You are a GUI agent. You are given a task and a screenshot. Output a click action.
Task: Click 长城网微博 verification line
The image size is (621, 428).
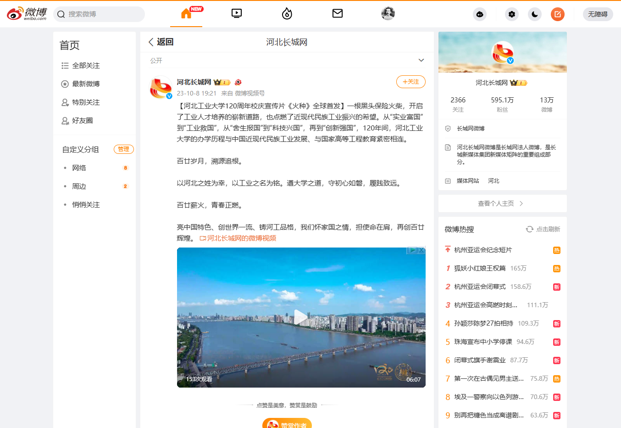tap(471, 129)
